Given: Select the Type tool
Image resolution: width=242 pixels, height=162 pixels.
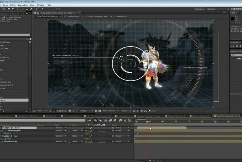Looking at the screenshot, I should (17, 9).
